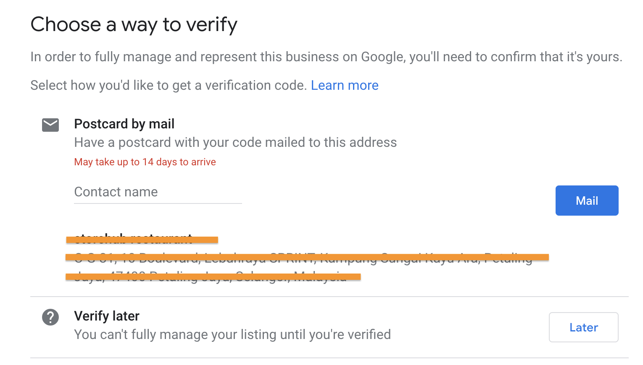Viewport: 643px width, 365px height.
Task: Open the Learn more link
Action: (345, 85)
